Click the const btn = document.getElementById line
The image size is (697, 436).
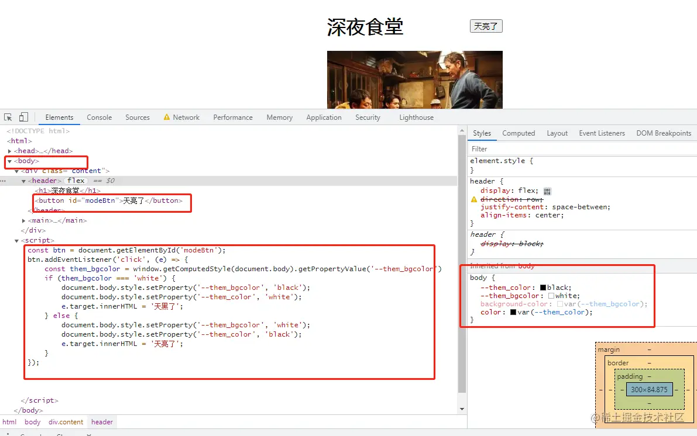(x=126, y=250)
